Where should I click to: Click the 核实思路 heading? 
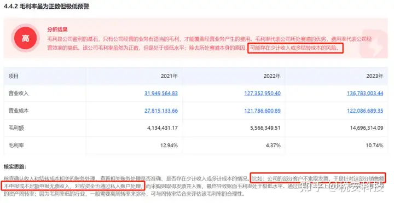click(15, 166)
